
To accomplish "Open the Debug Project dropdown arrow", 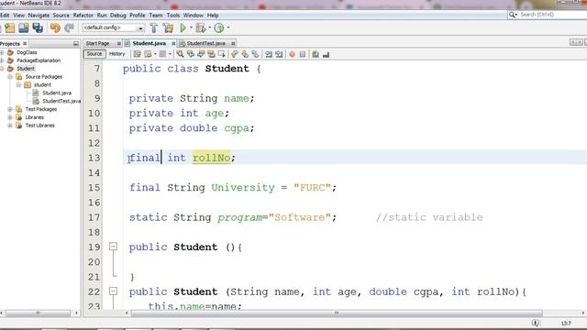I will click(x=209, y=27).
